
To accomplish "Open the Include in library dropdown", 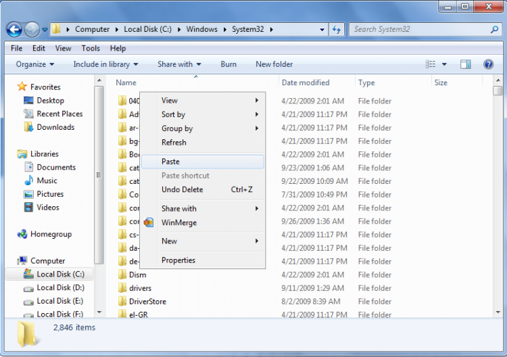I will pos(105,64).
